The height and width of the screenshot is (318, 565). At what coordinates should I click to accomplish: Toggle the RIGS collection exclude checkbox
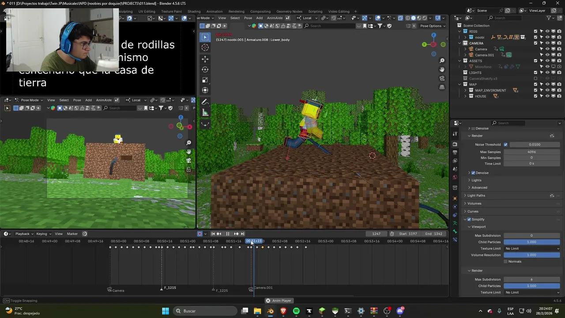pos(535,31)
